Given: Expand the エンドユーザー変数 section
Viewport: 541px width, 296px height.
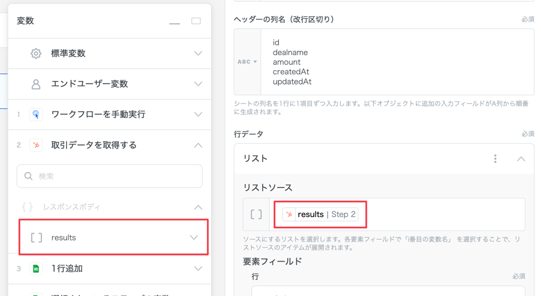Looking at the screenshot, I should (198, 84).
